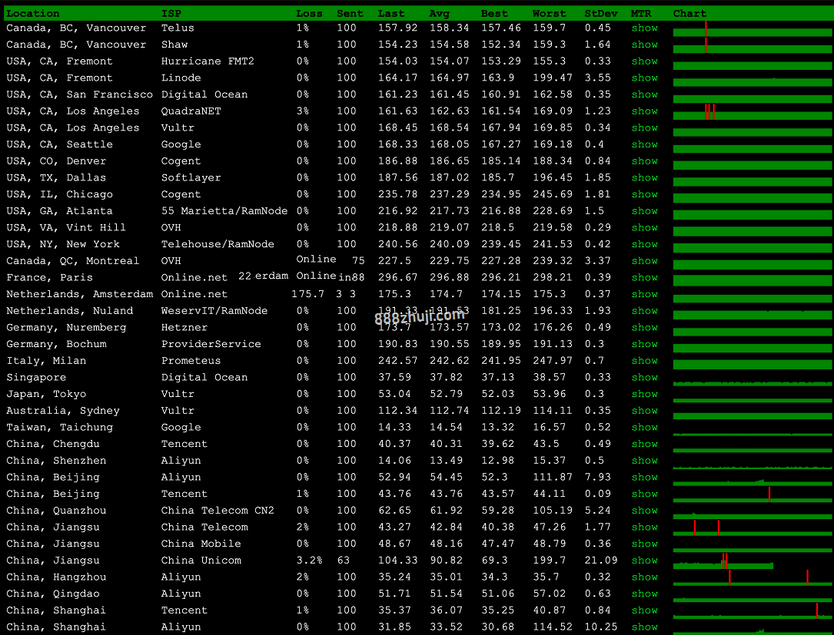
Task: Open 'show' link for Shanghai Tencent row
Action: click(645, 610)
